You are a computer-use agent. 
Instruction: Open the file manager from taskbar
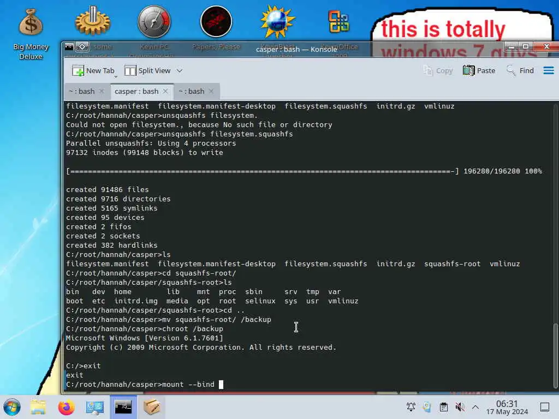38,407
